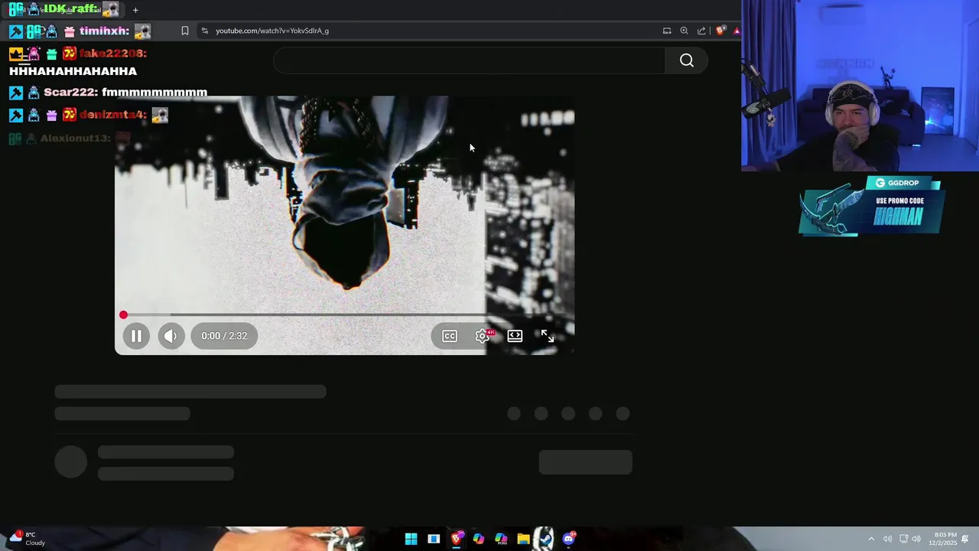
Task: Click the share icon in the address bar
Action: pyautogui.click(x=701, y=31)
